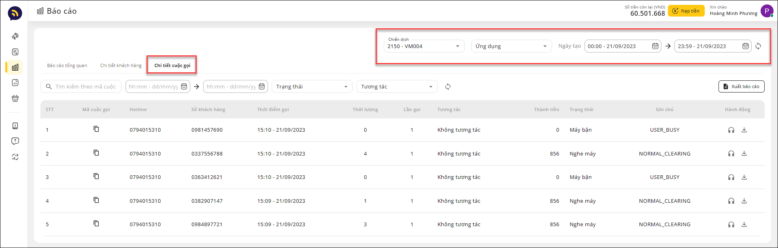Click refresh icon next to Tương tác filter
778x248 pixels.
point(448,87)
